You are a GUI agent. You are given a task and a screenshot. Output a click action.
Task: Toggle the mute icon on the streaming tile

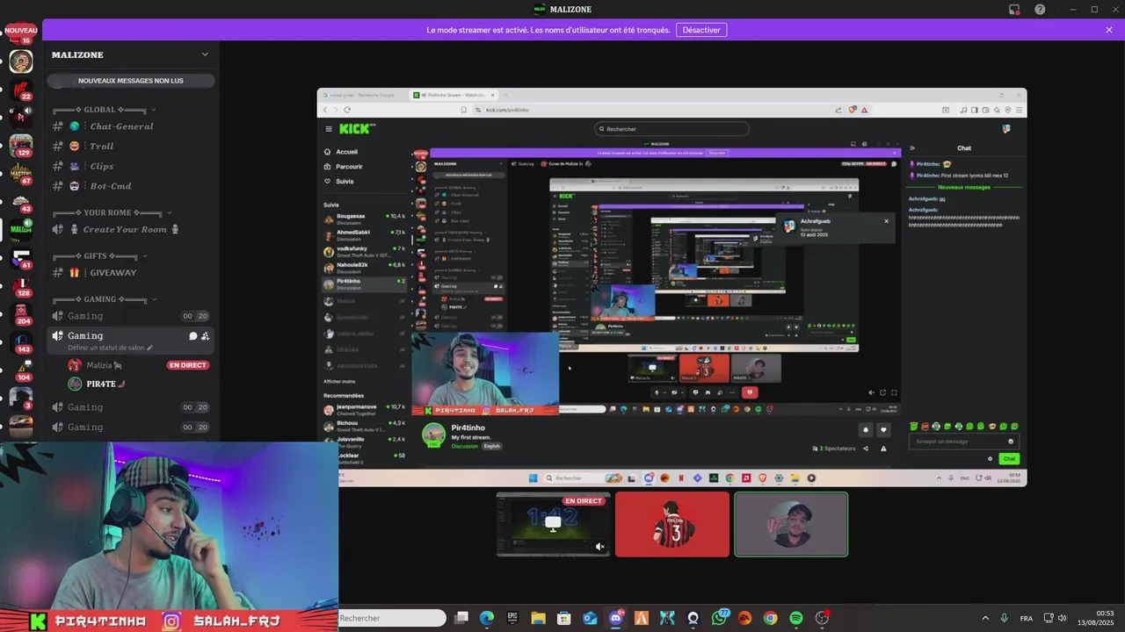pyautogui.click(x=600, y=547)
